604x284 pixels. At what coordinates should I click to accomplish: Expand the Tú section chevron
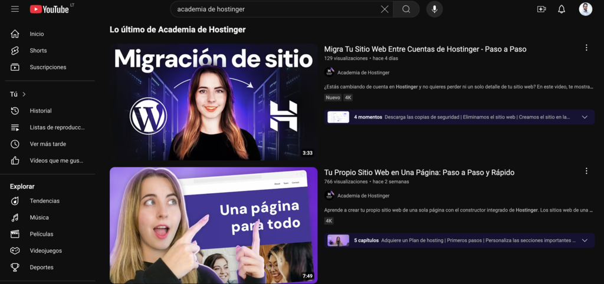[x=24, y=94]
